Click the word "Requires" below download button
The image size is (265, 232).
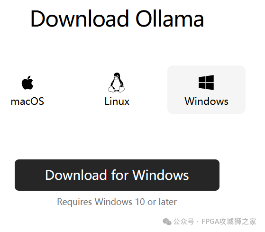(x=74, y=202)
